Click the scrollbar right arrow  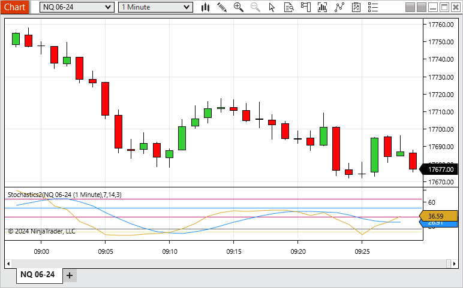(455, 263)
